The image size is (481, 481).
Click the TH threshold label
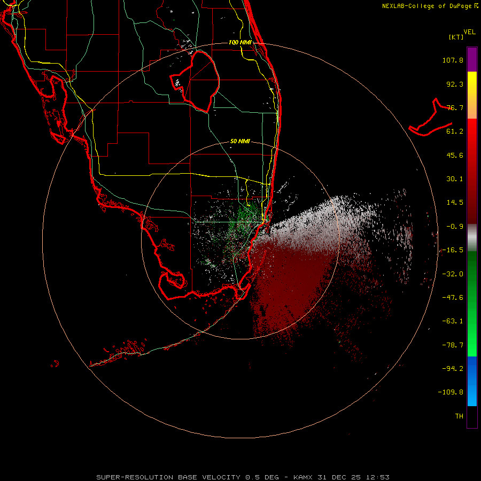coord(459,416)
